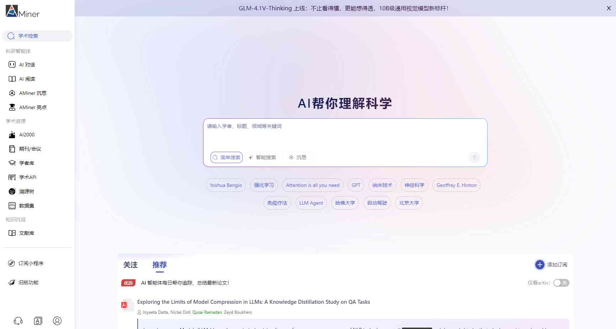The image size is (616, 329).
Task: Click the 强化学习 suggestion tag
Action: pyautogui.click(x=264, y=185)
